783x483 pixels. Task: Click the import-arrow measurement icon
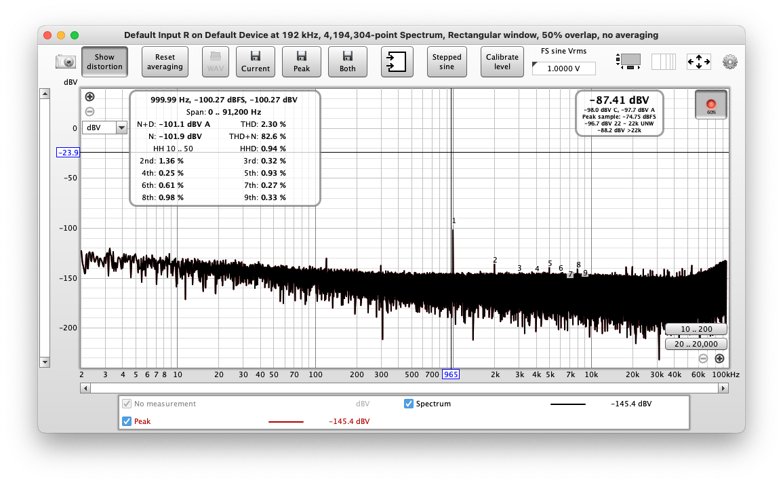[x=397, y=62]
